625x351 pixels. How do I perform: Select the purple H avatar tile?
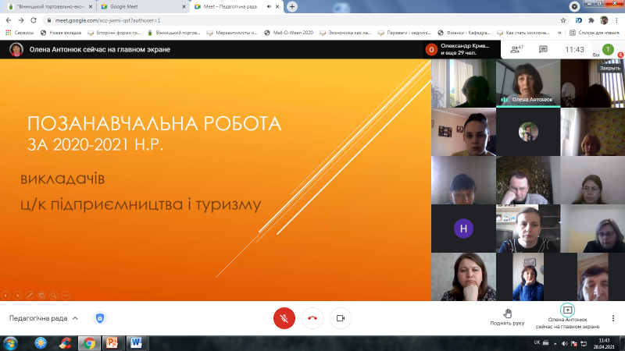(463, 229)
